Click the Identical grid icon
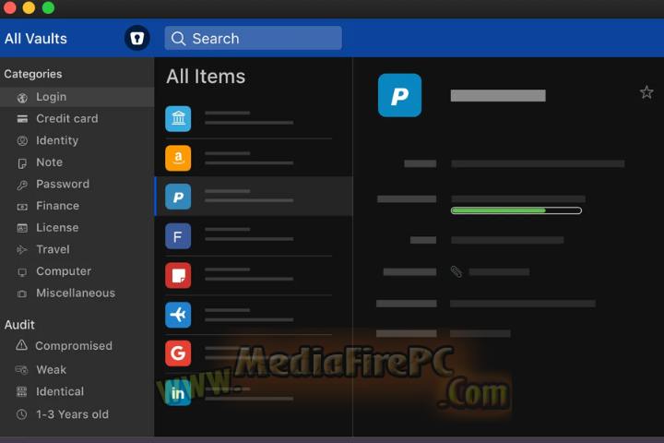This screenshot has width=664, height=443. point(21,391)
